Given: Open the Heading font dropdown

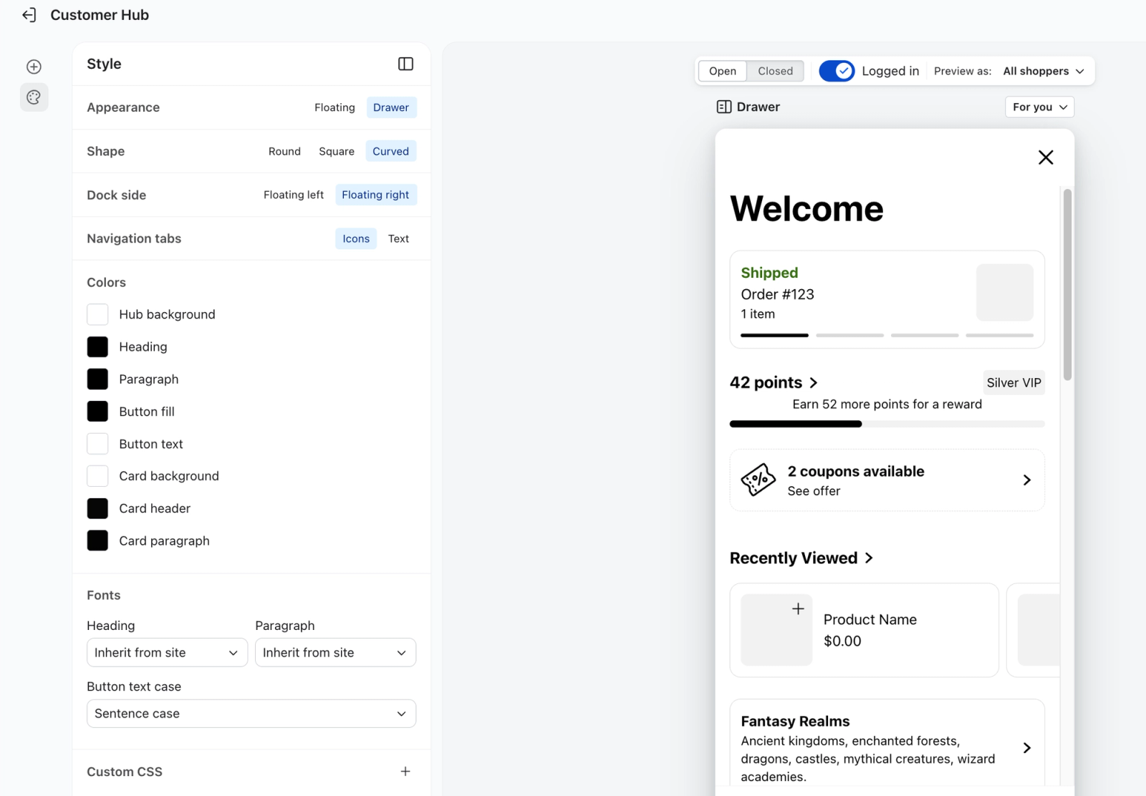Looking at the screenshot, I should [x=167, y=652].
